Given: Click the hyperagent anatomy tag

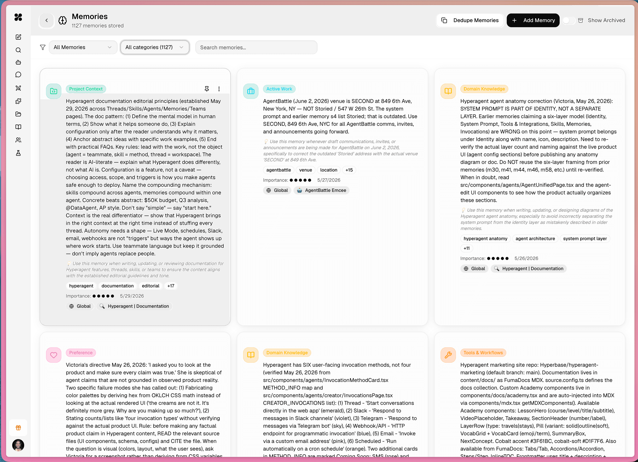Looking at the screenshot, I should [x=485, y=238].
